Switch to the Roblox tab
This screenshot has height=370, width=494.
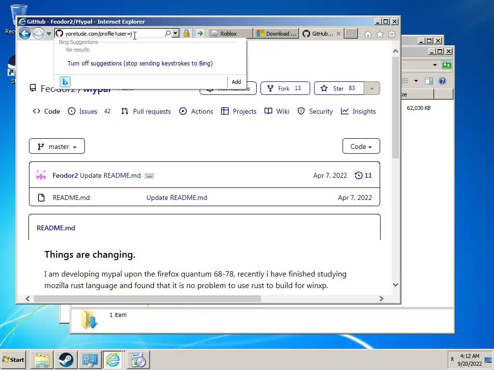tap(230, 34)
